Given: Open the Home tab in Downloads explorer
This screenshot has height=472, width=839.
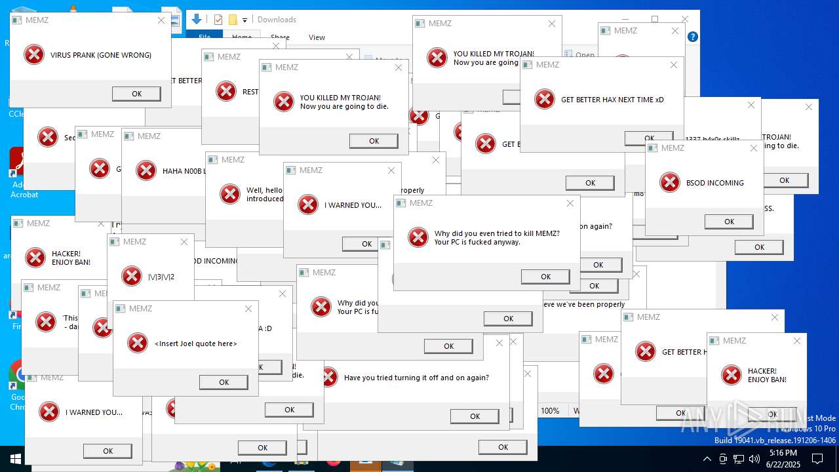Looking at the screenshot, I should (x=242, y=37).
